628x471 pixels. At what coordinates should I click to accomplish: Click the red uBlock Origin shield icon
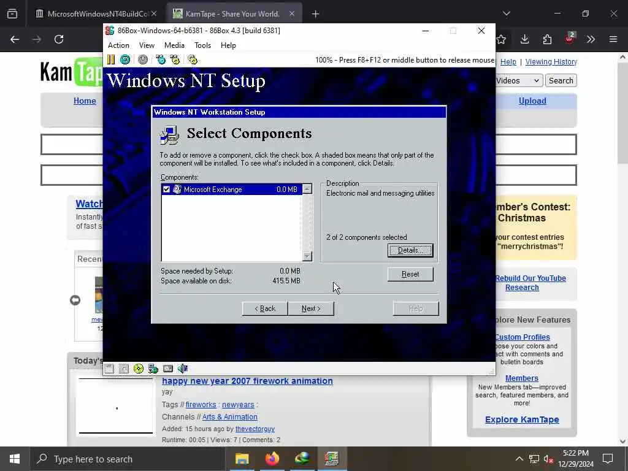[570, 39]
